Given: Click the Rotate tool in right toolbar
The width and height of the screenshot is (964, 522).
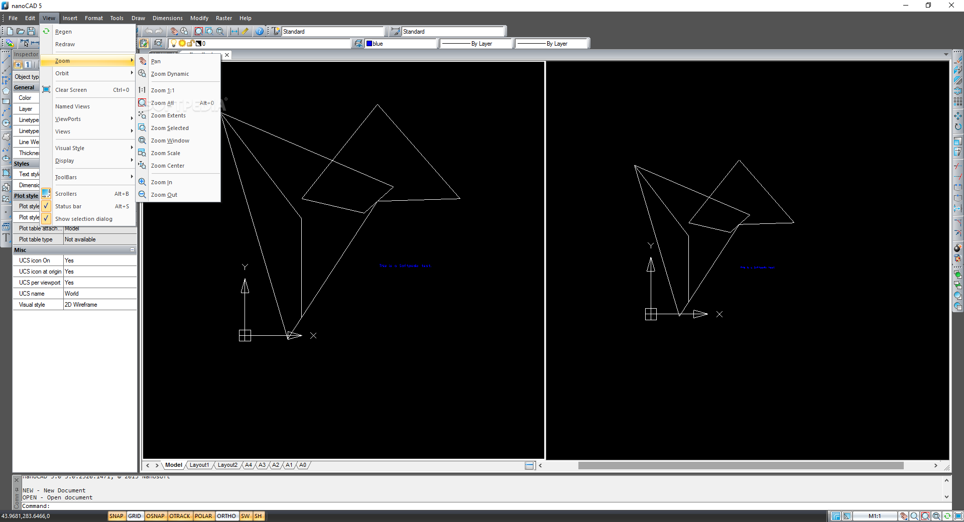Looking at the screenshot, I should (x=958, y=126).
